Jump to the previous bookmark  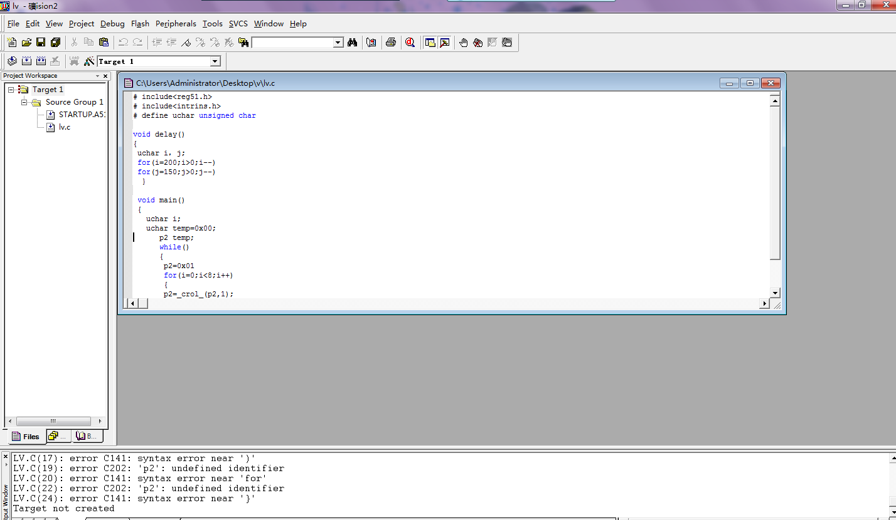point(215,43)
